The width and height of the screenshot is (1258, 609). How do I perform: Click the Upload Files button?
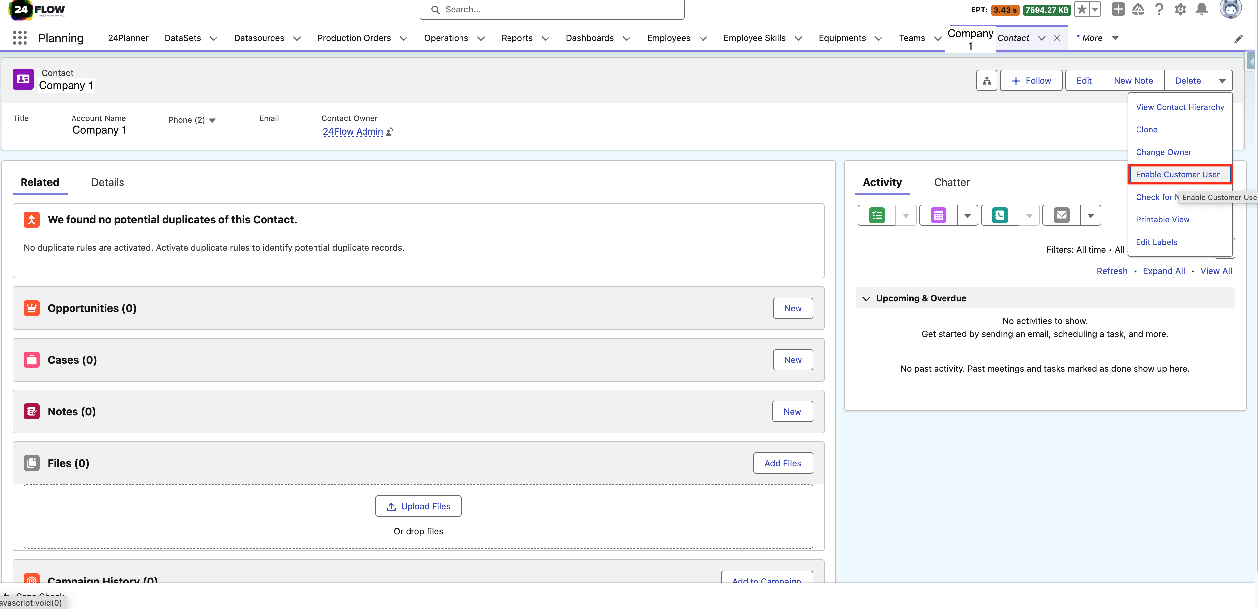[418, 506]
